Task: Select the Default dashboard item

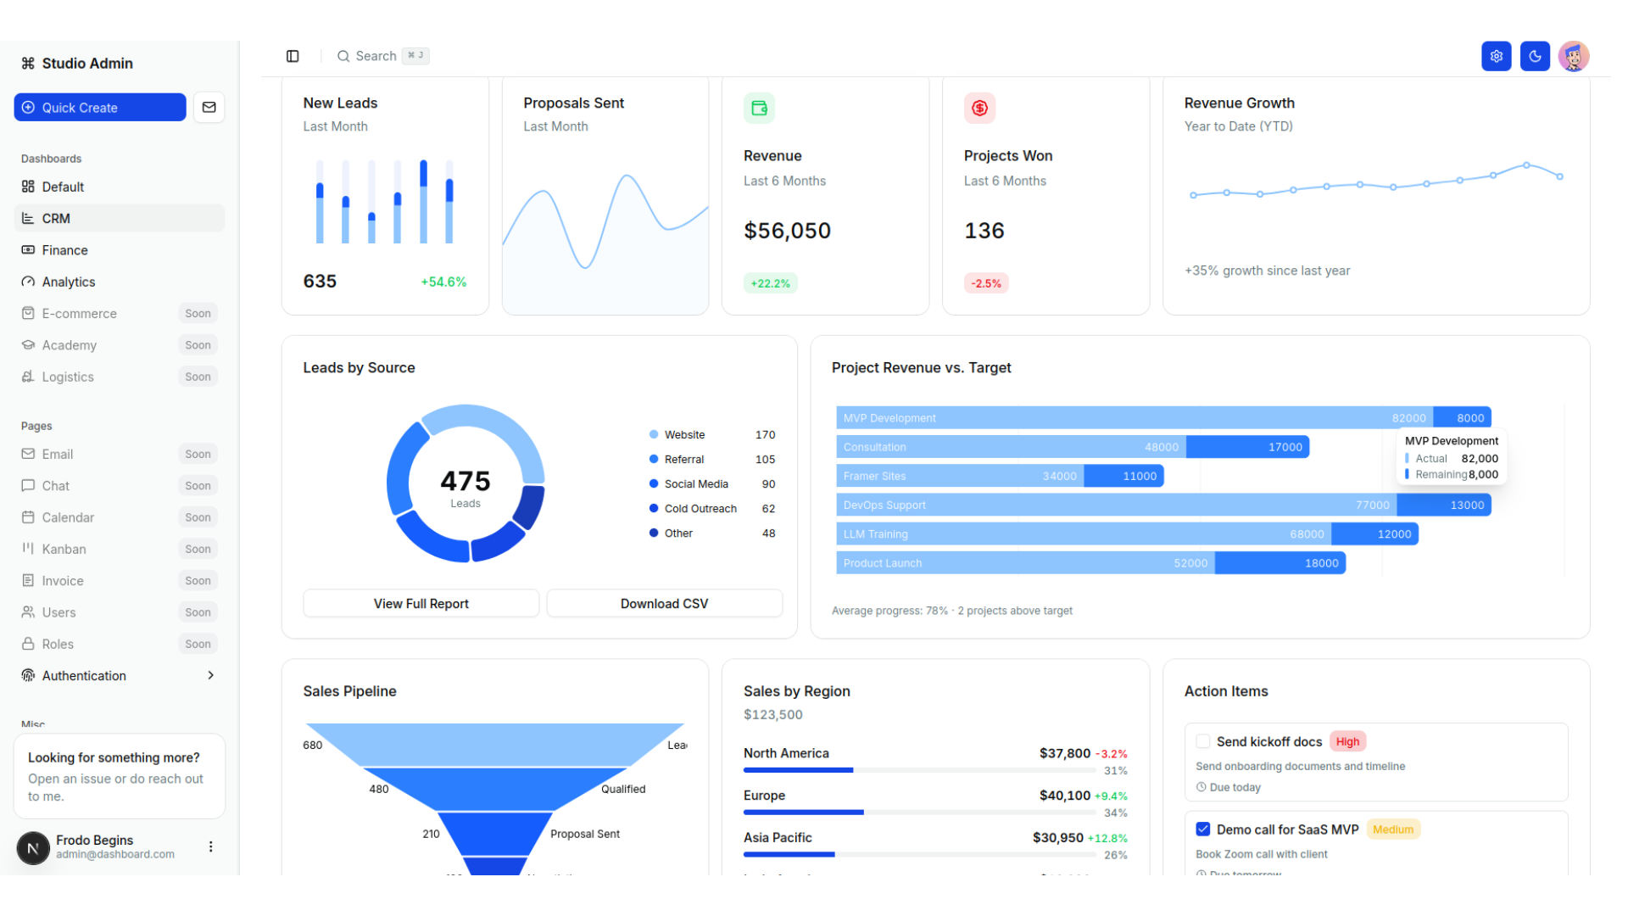Action: (63, 187)
